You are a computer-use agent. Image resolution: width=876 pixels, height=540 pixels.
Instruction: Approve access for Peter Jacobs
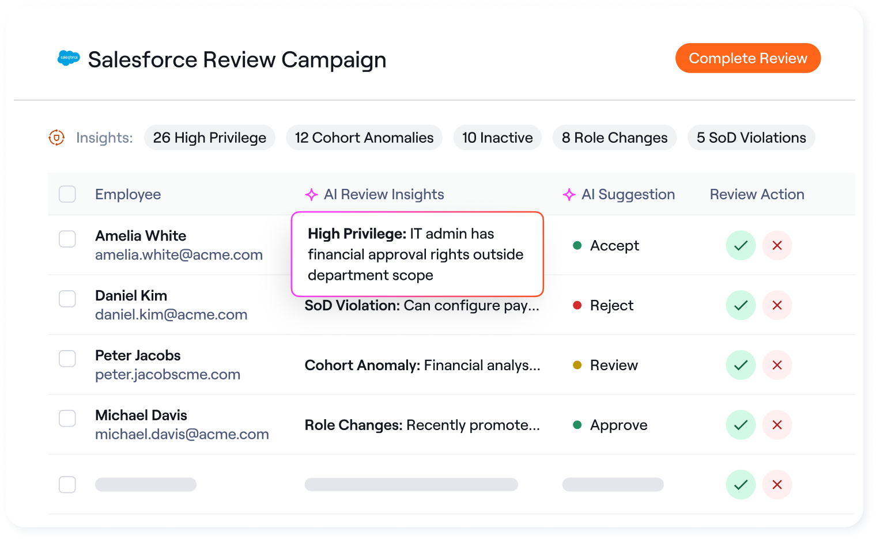point(741,365)
